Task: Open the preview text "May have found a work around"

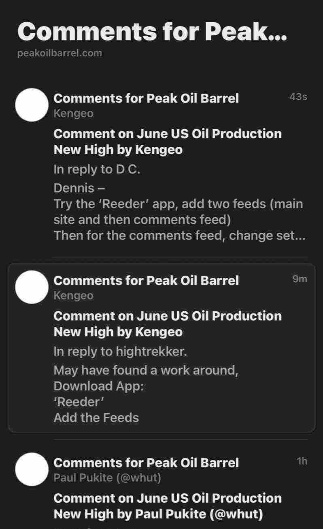Action: point(146,370)
